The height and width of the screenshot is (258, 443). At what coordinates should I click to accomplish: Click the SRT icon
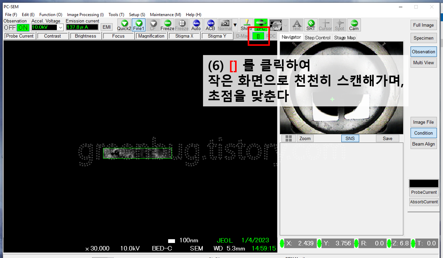pos(311,25)
